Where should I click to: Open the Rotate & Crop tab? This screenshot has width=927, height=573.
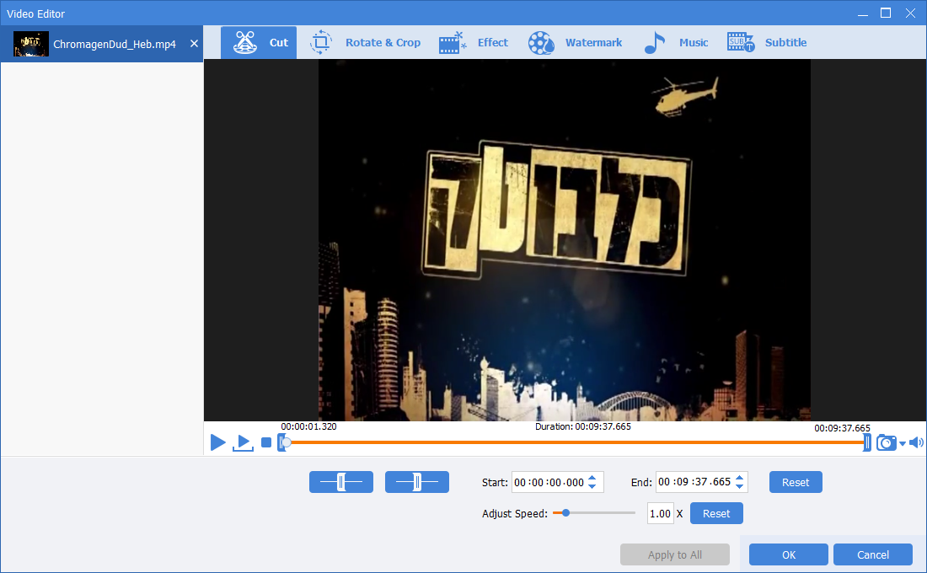coord(366,43)
